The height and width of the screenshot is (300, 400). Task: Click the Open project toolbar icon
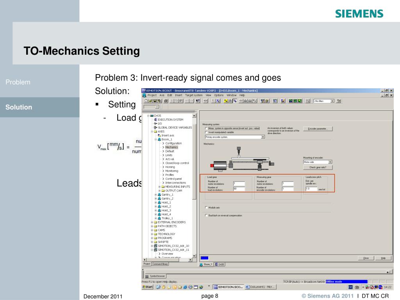150,101
